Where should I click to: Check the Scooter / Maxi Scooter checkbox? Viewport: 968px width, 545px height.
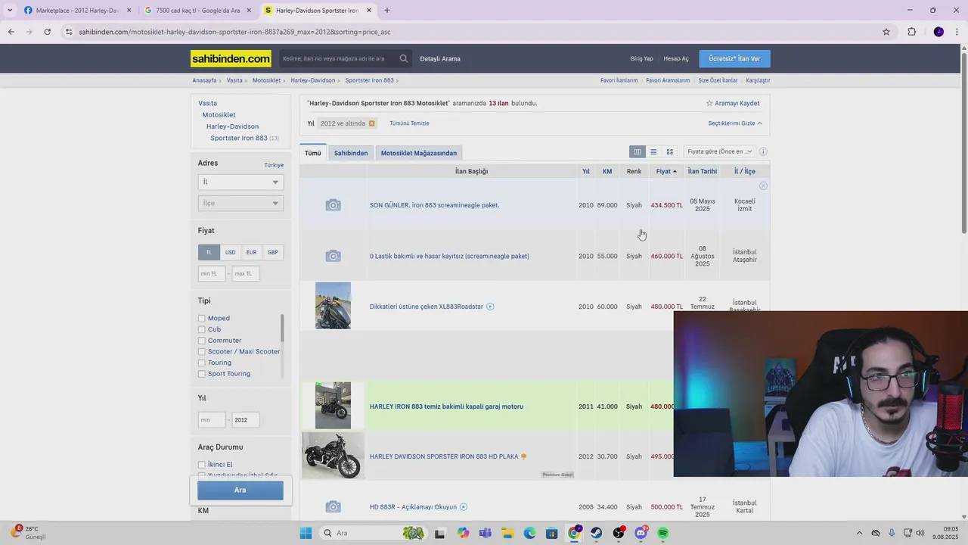(202, 352)
